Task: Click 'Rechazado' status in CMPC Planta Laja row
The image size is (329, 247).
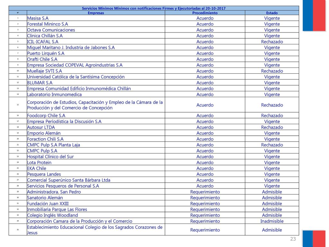Action: (x=272, y=145)
